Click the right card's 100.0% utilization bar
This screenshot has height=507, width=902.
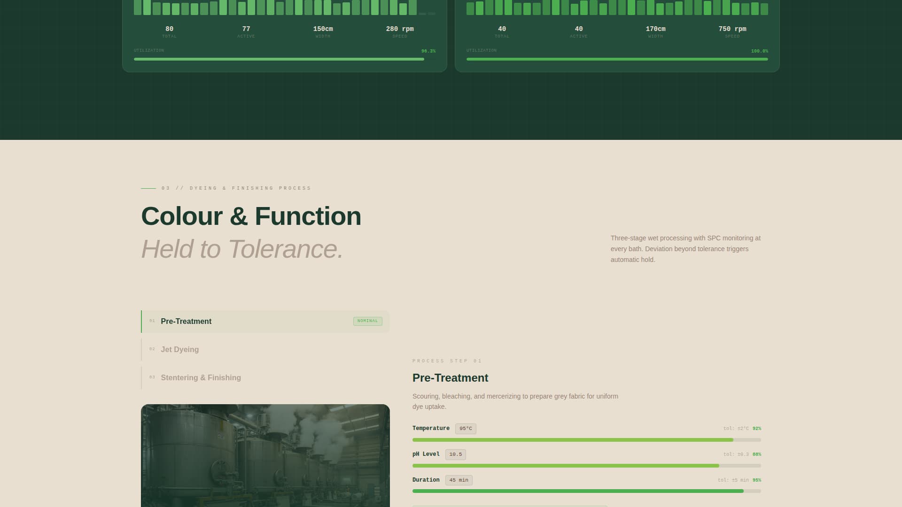pos(617,59)
